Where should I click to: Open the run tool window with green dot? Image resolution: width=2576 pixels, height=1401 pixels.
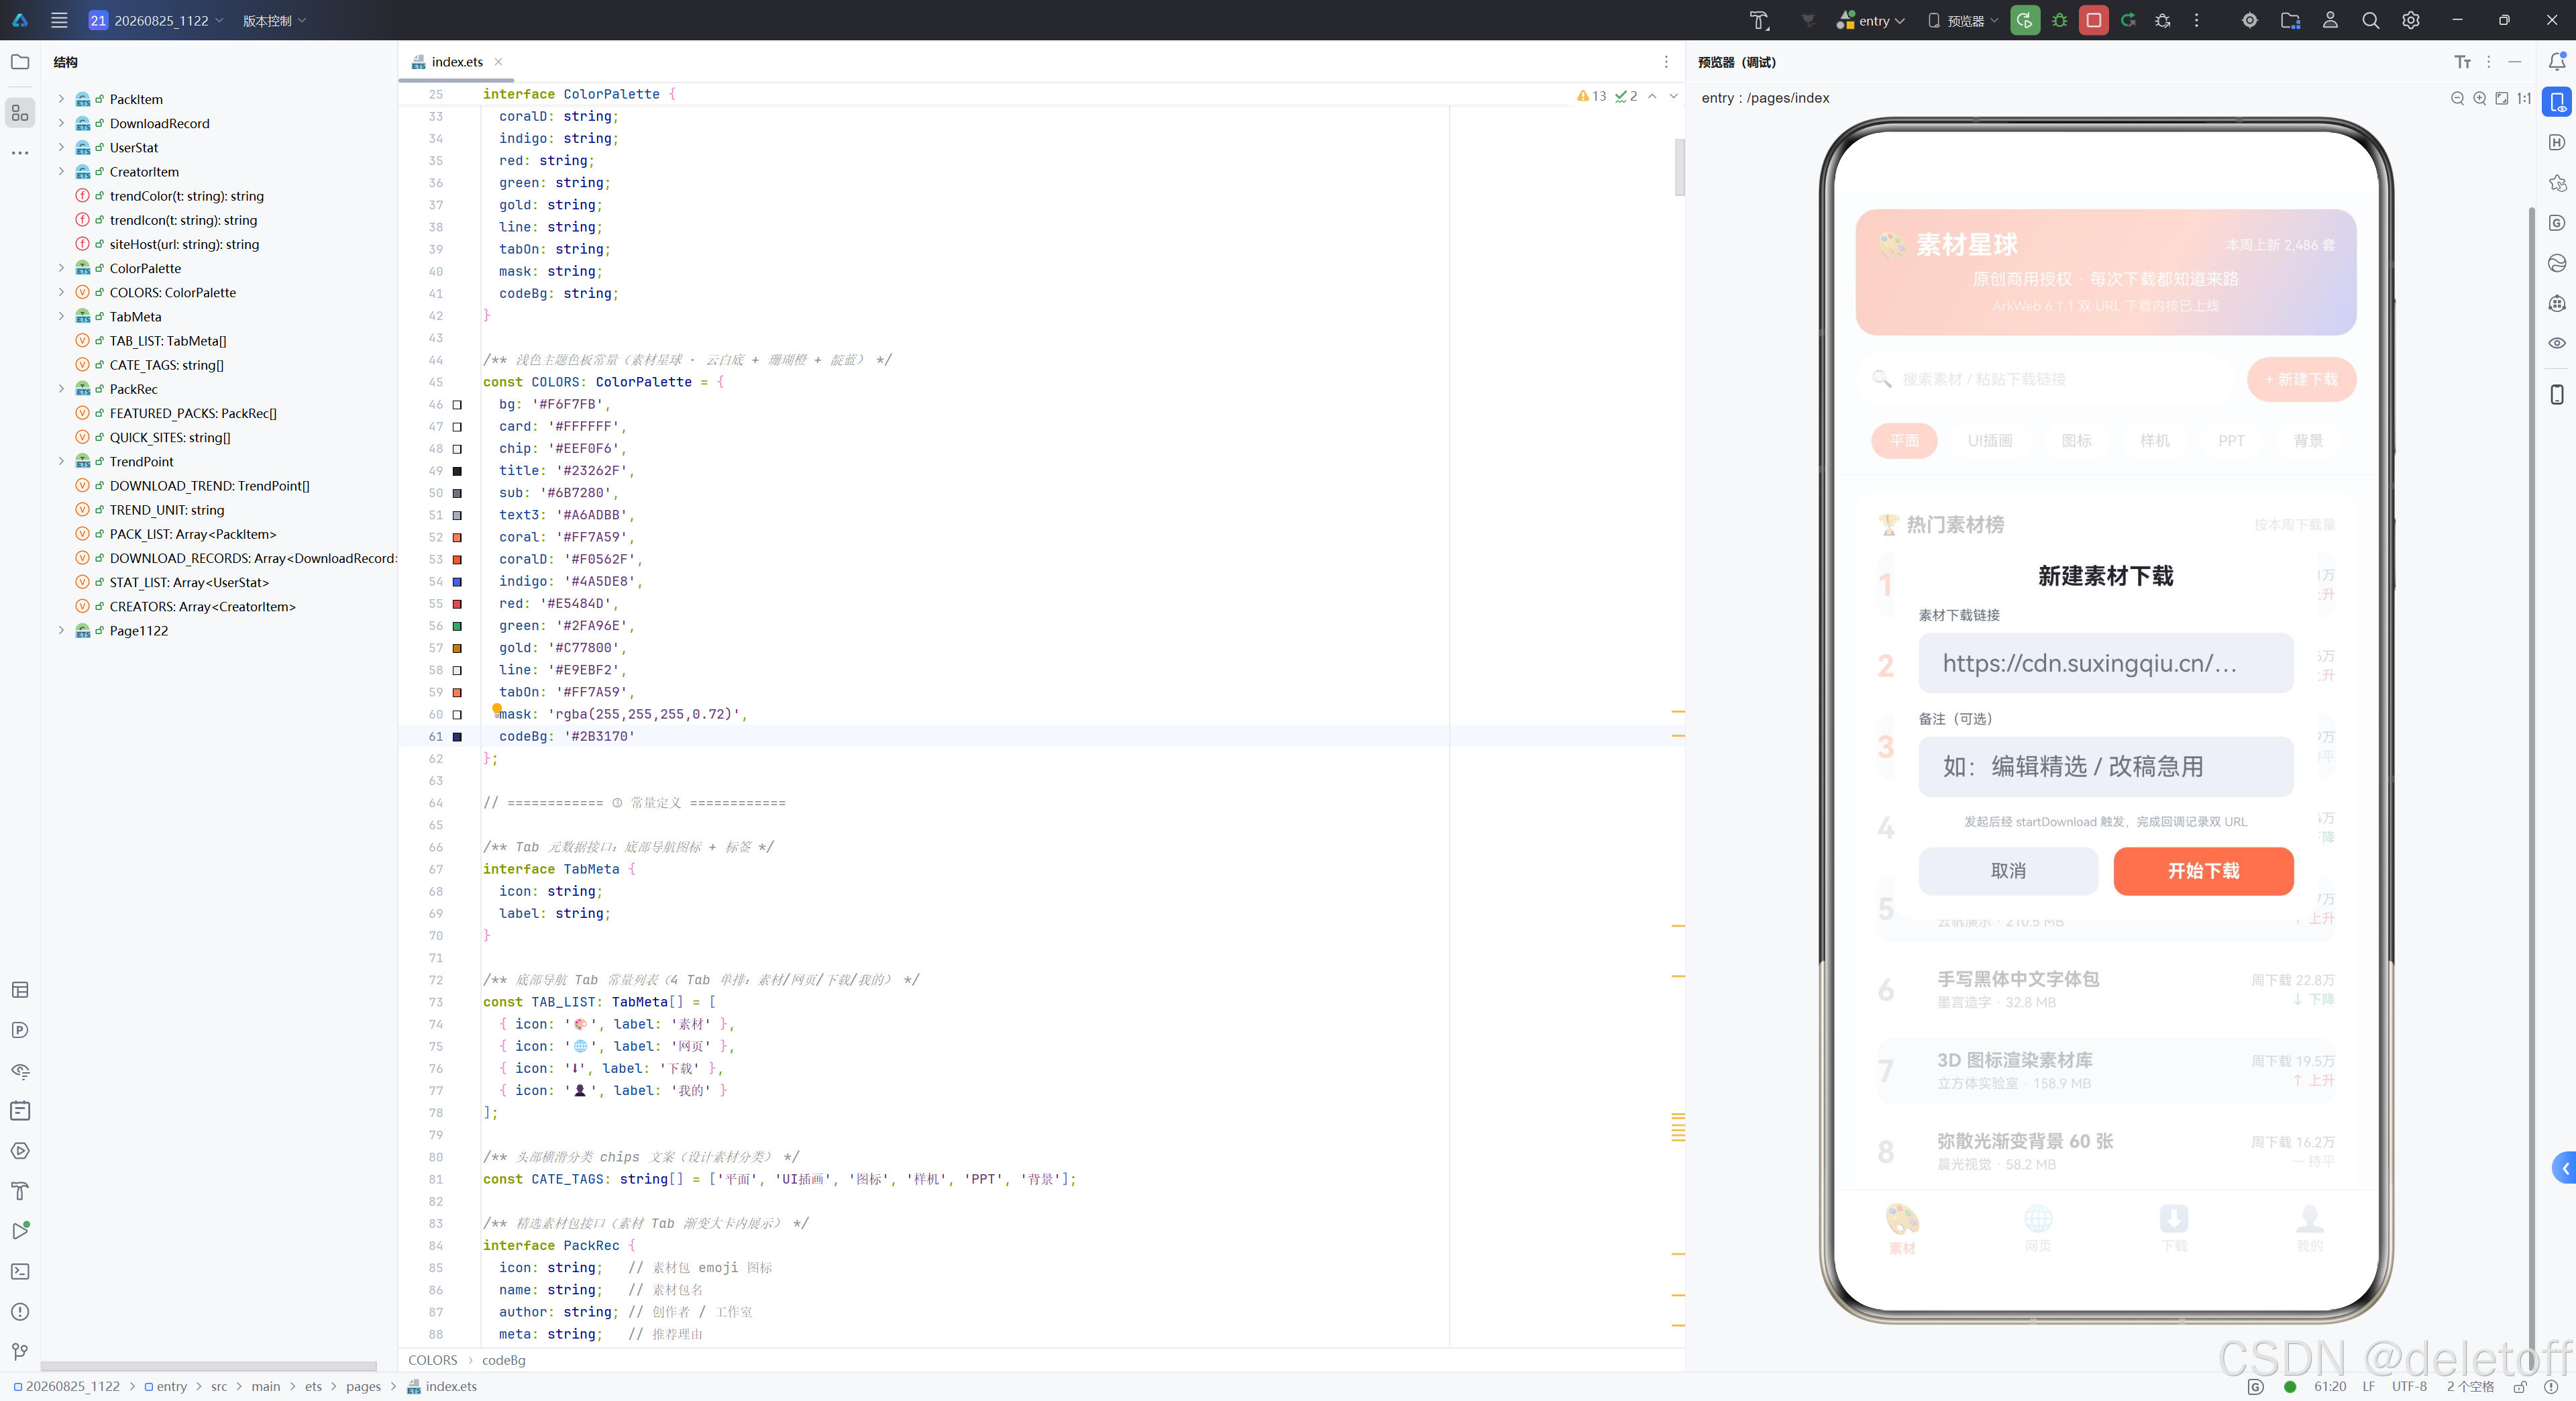click(x=20, y=1231)
